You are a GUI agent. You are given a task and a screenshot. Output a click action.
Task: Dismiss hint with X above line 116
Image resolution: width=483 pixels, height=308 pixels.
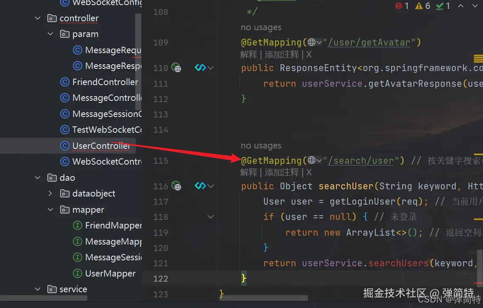309,172
